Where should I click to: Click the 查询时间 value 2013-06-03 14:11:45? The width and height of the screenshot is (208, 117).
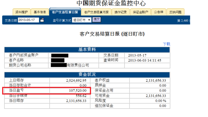tap(145, 60)
